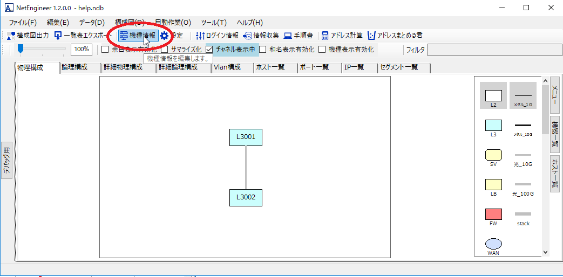Click the フィルタ input field
The height and width of the screenshot is (277, 563).
tap(493, 50)
